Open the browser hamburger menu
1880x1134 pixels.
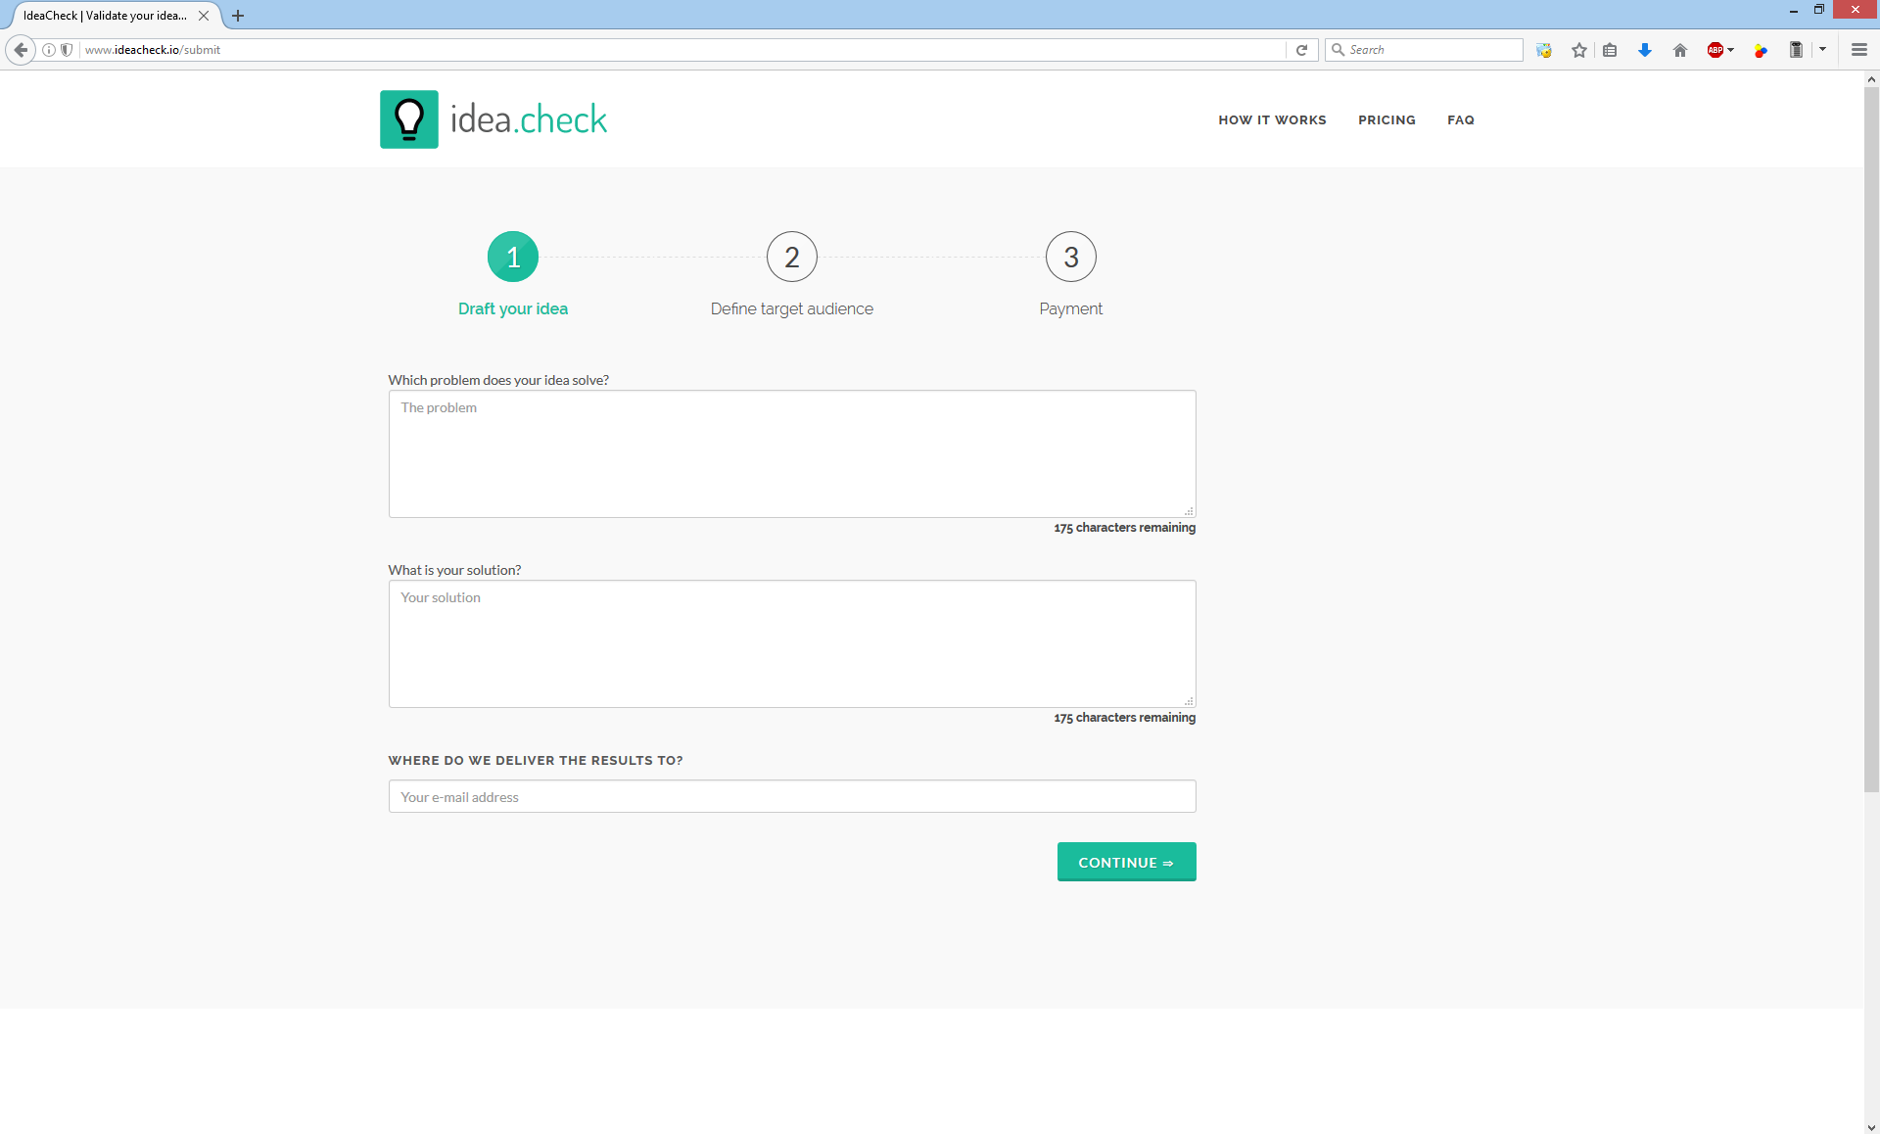coord(1858,49)
